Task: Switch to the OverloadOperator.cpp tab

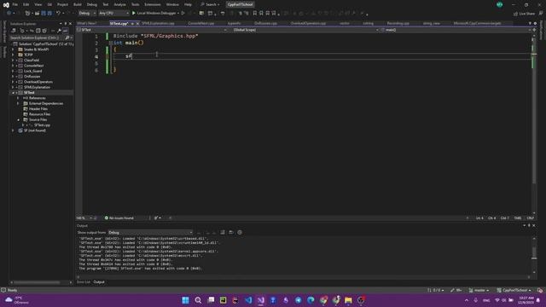Action: tap(308, 23)
